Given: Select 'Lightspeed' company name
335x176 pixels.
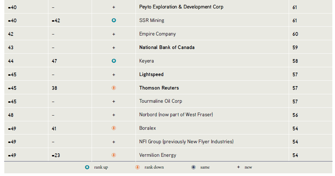Looking at the screenshot, I should pyautogui.click(x=151, y=75).
